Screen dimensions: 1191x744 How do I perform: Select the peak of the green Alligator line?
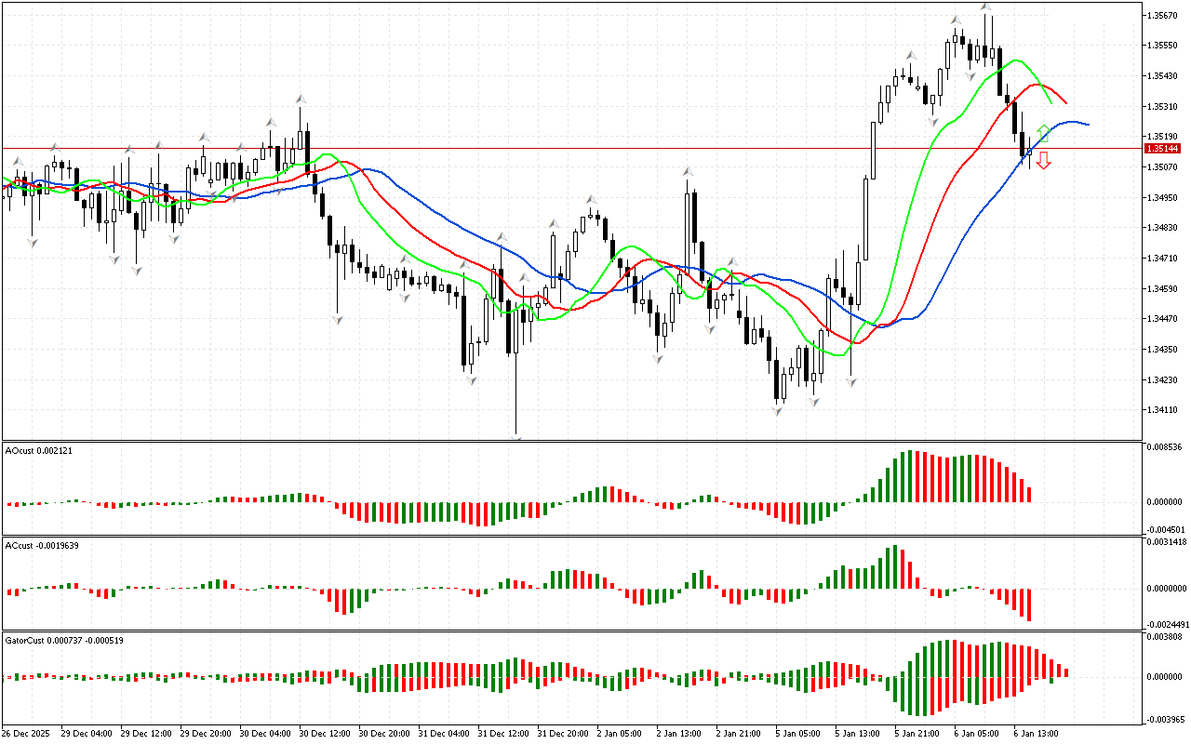tap(1016, 60)
